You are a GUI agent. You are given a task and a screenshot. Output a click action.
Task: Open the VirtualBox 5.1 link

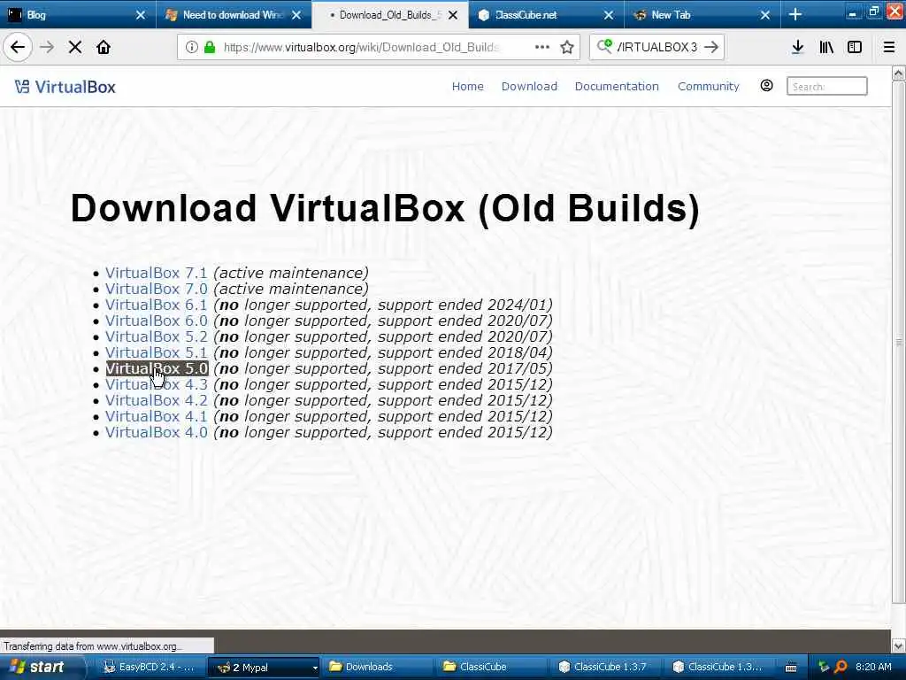click(x=156, y=352)
